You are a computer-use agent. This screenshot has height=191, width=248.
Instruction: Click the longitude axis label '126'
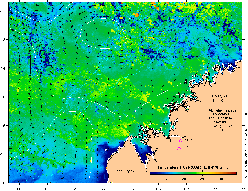tap(214, 189)
